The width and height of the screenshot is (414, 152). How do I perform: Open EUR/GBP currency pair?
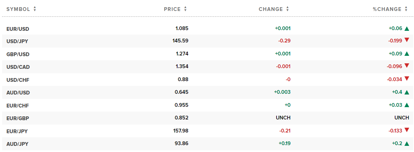point(18,118)
